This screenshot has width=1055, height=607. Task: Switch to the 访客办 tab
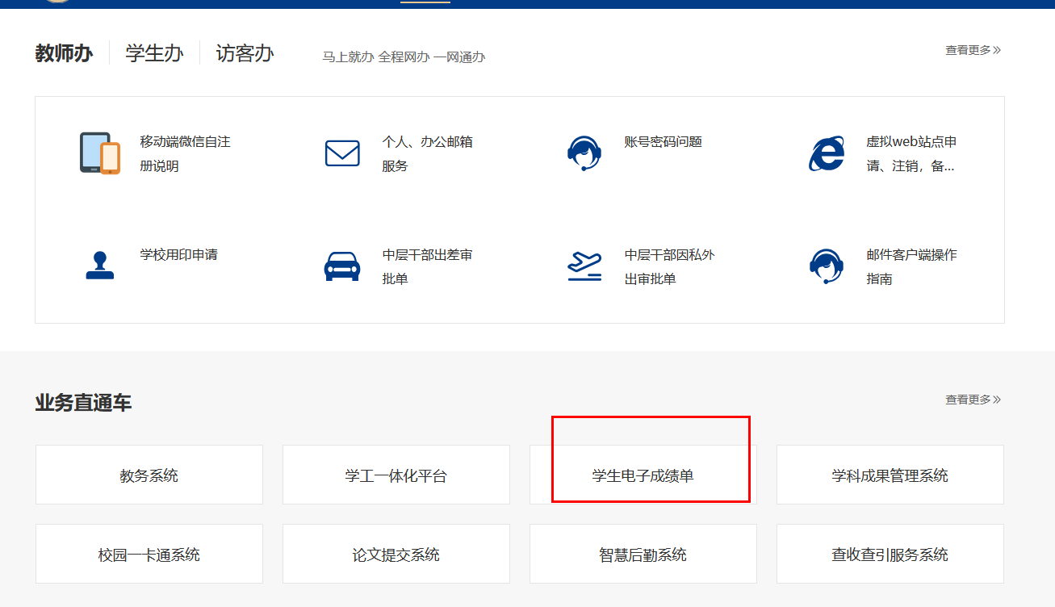click(x=245, y=53)
